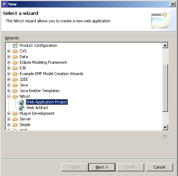Screen dimensions: 178x176
Task: Click the Next > button
Action: [102, 167]
